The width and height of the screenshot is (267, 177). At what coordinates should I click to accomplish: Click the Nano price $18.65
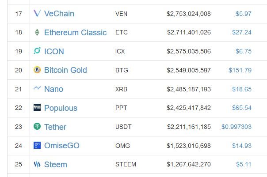click(242, 89)
